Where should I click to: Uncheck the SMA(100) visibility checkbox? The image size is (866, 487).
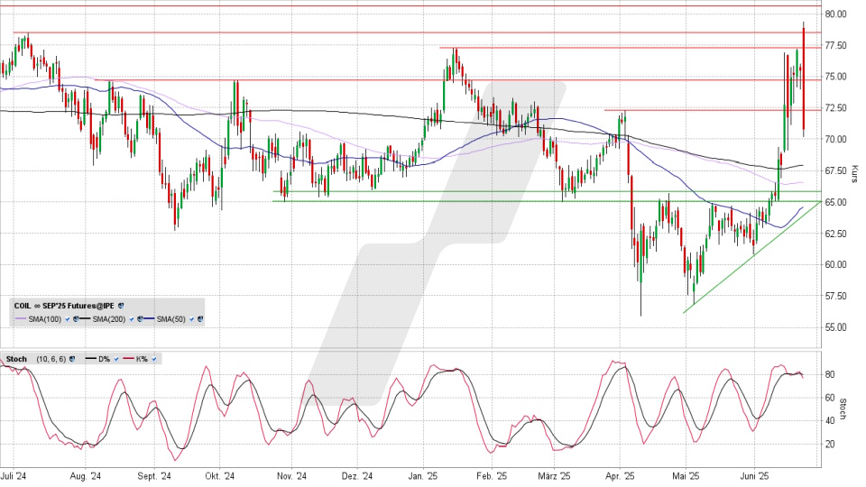68,319
